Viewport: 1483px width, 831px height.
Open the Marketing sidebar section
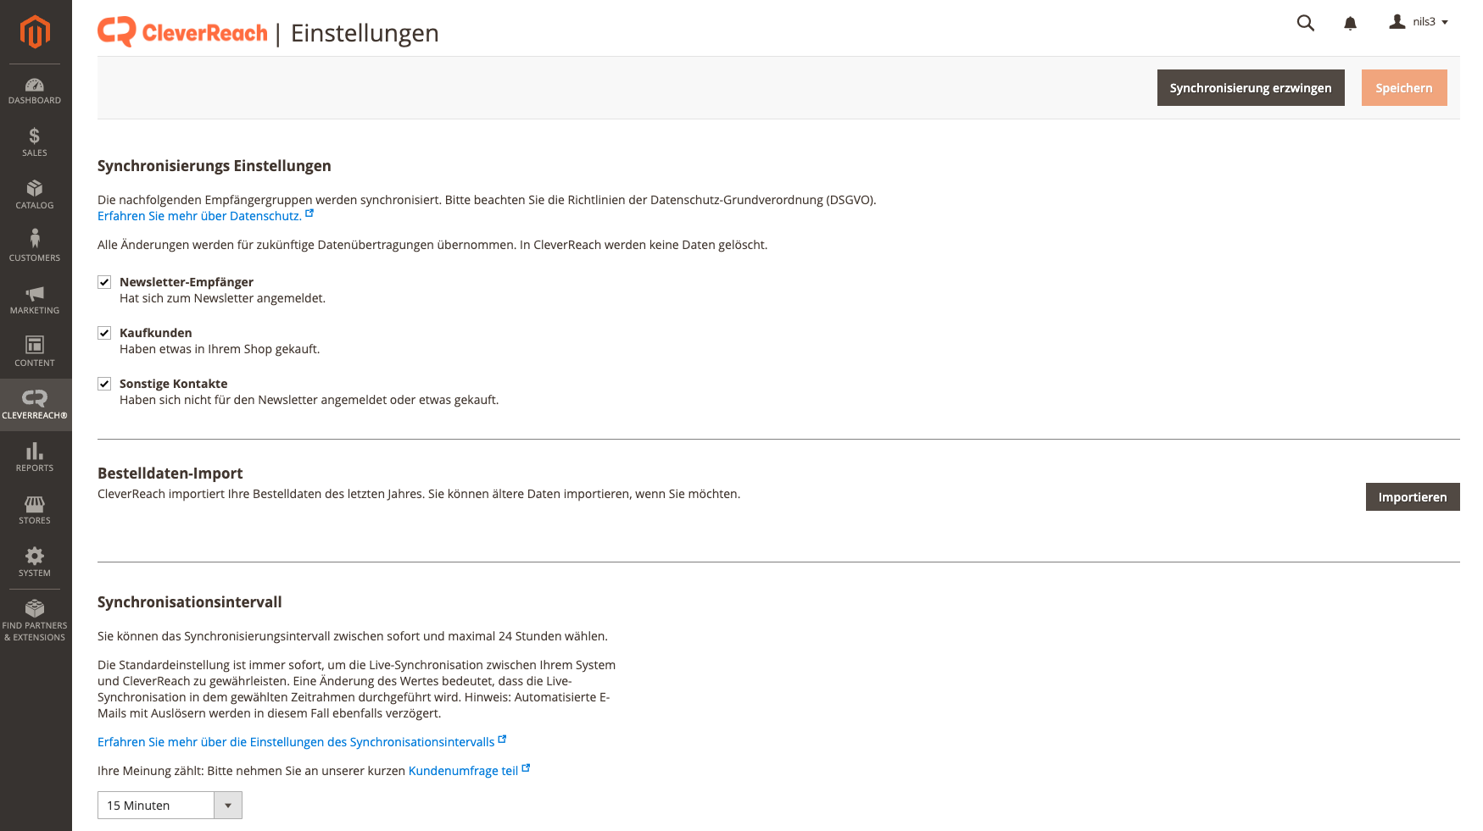coord(35,300)
